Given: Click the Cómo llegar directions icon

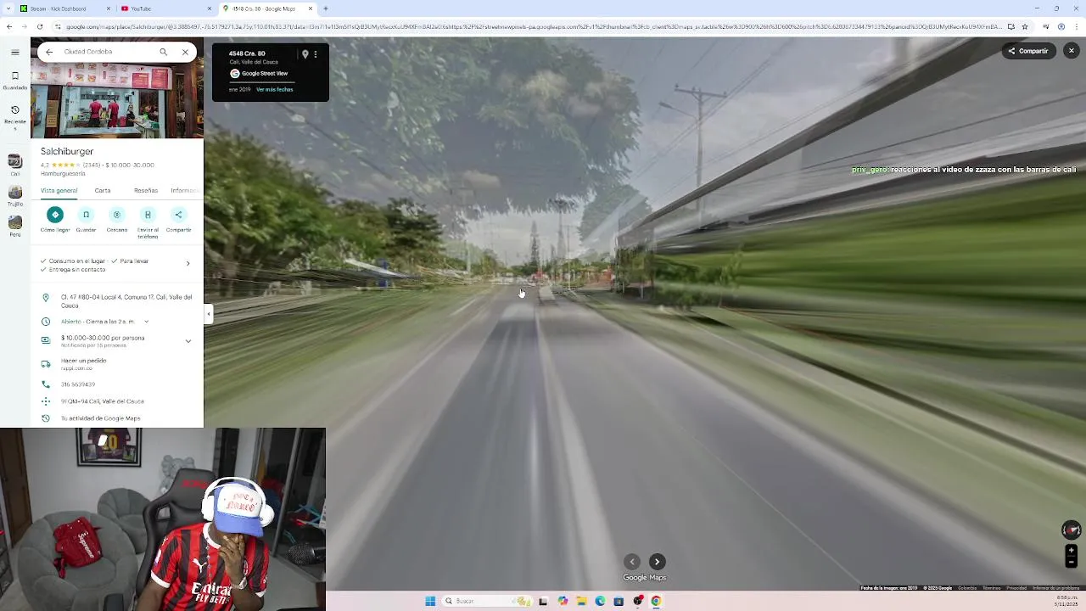Looking at the screenshot, I should 55,215.
